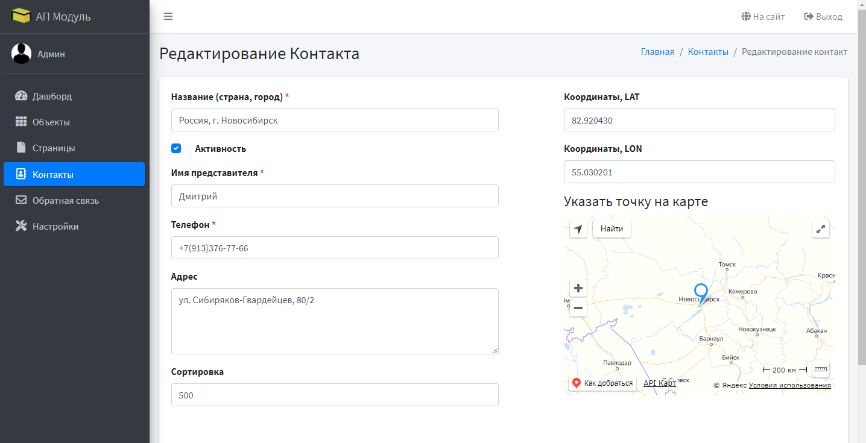Click the sign-out icon next to Выход
The image size is (866, 443).
809,16
